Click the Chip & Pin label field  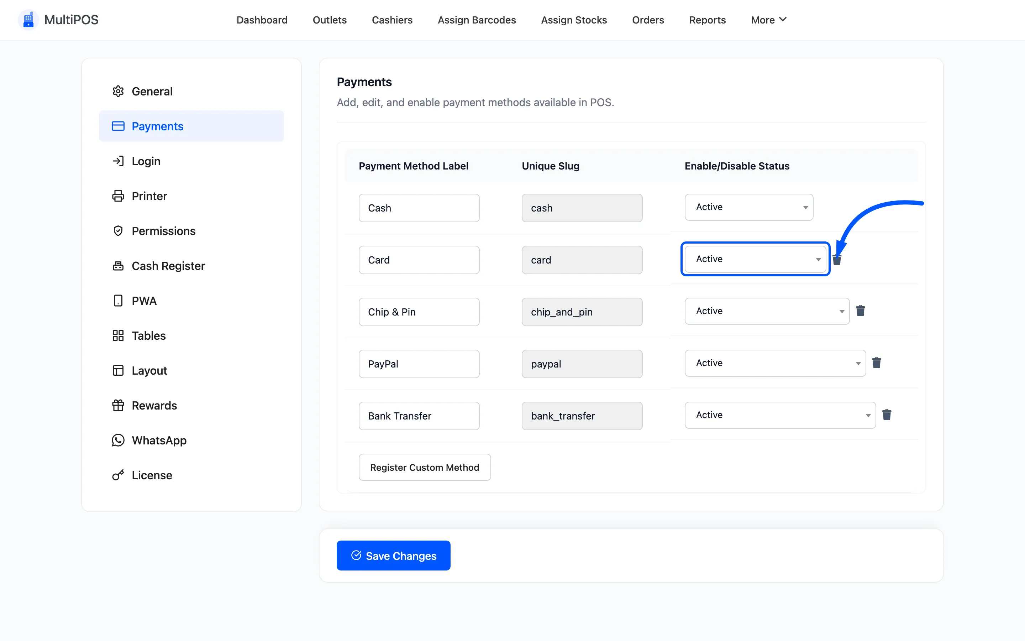coord(419,312)
